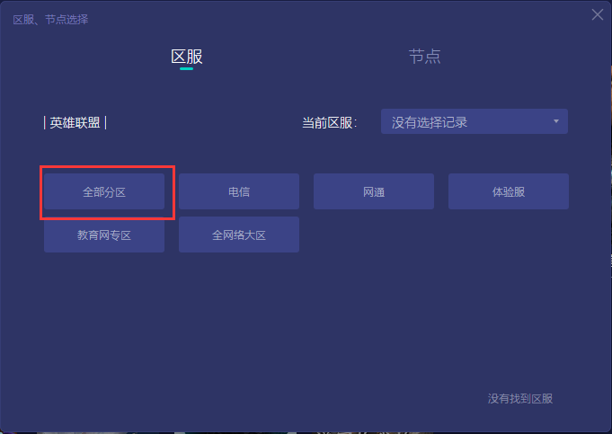Click the 区服、节点选择 window title
The height and width of the screenshot is (434, 612).
click(50, 20)
